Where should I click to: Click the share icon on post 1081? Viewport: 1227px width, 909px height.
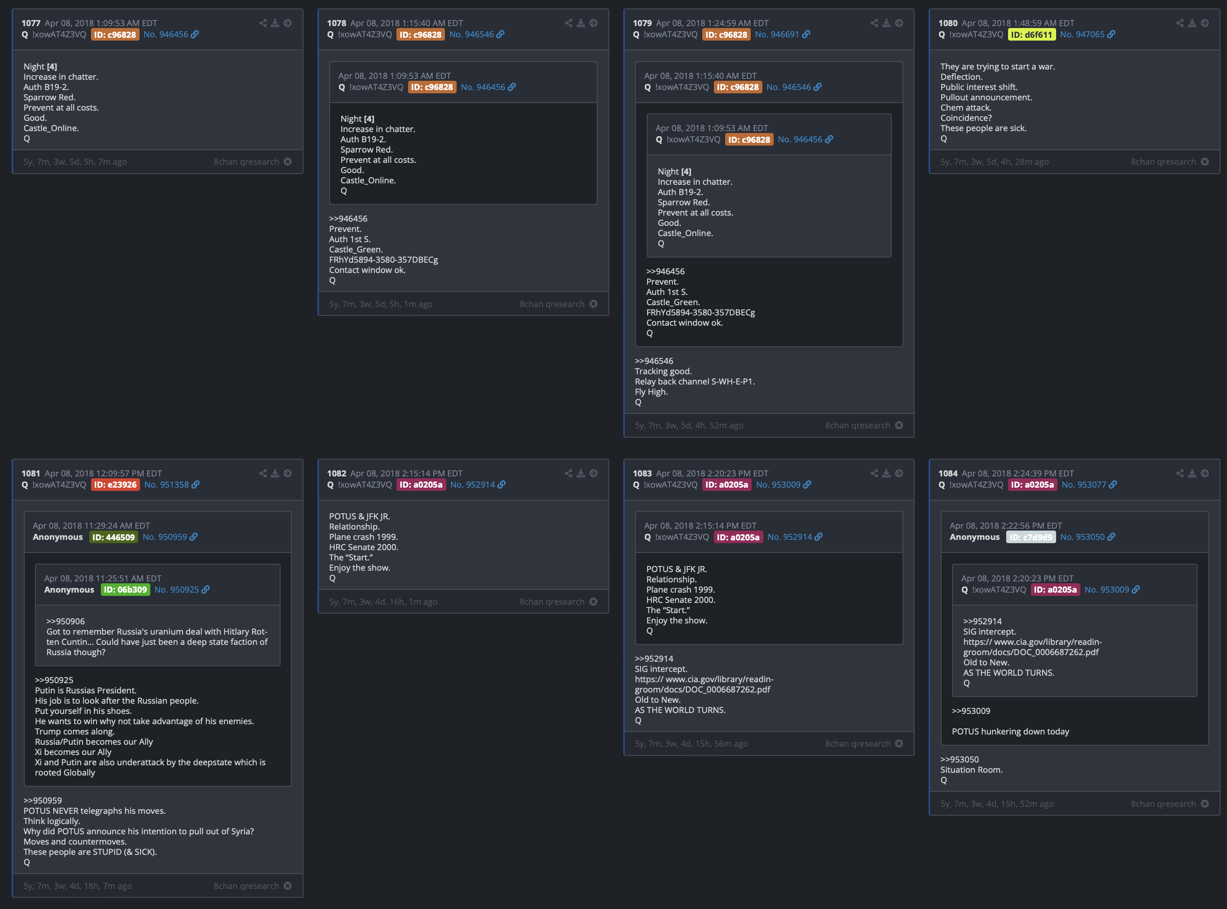pos(263,473)
